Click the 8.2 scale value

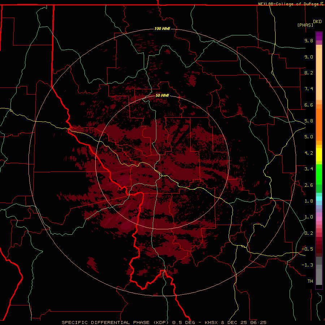pyautogui.click(x=309, y=73)
